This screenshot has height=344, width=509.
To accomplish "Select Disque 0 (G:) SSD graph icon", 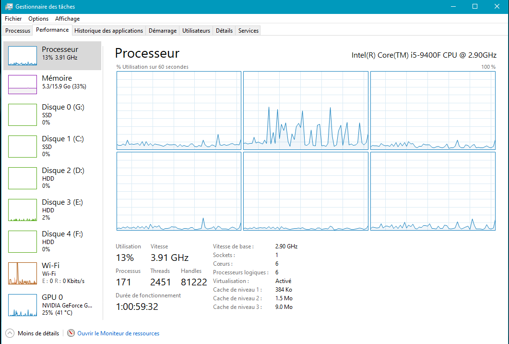I will [x=23, y=115].
